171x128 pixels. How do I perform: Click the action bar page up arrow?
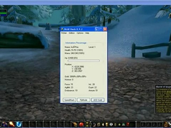[87, 123]
